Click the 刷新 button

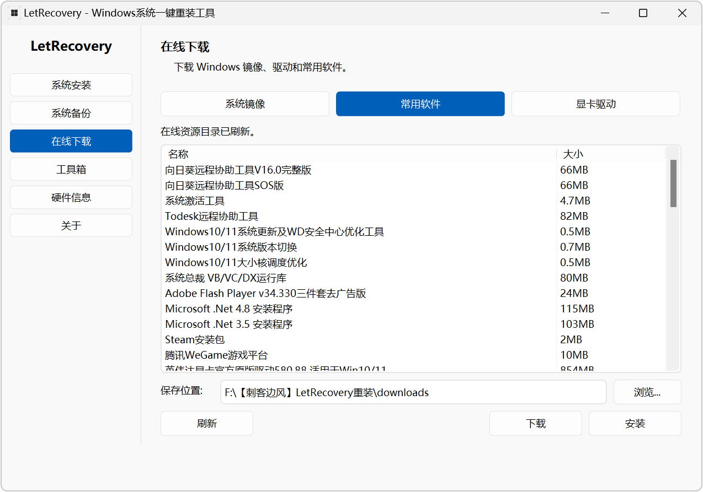click(x=207, y=423)
